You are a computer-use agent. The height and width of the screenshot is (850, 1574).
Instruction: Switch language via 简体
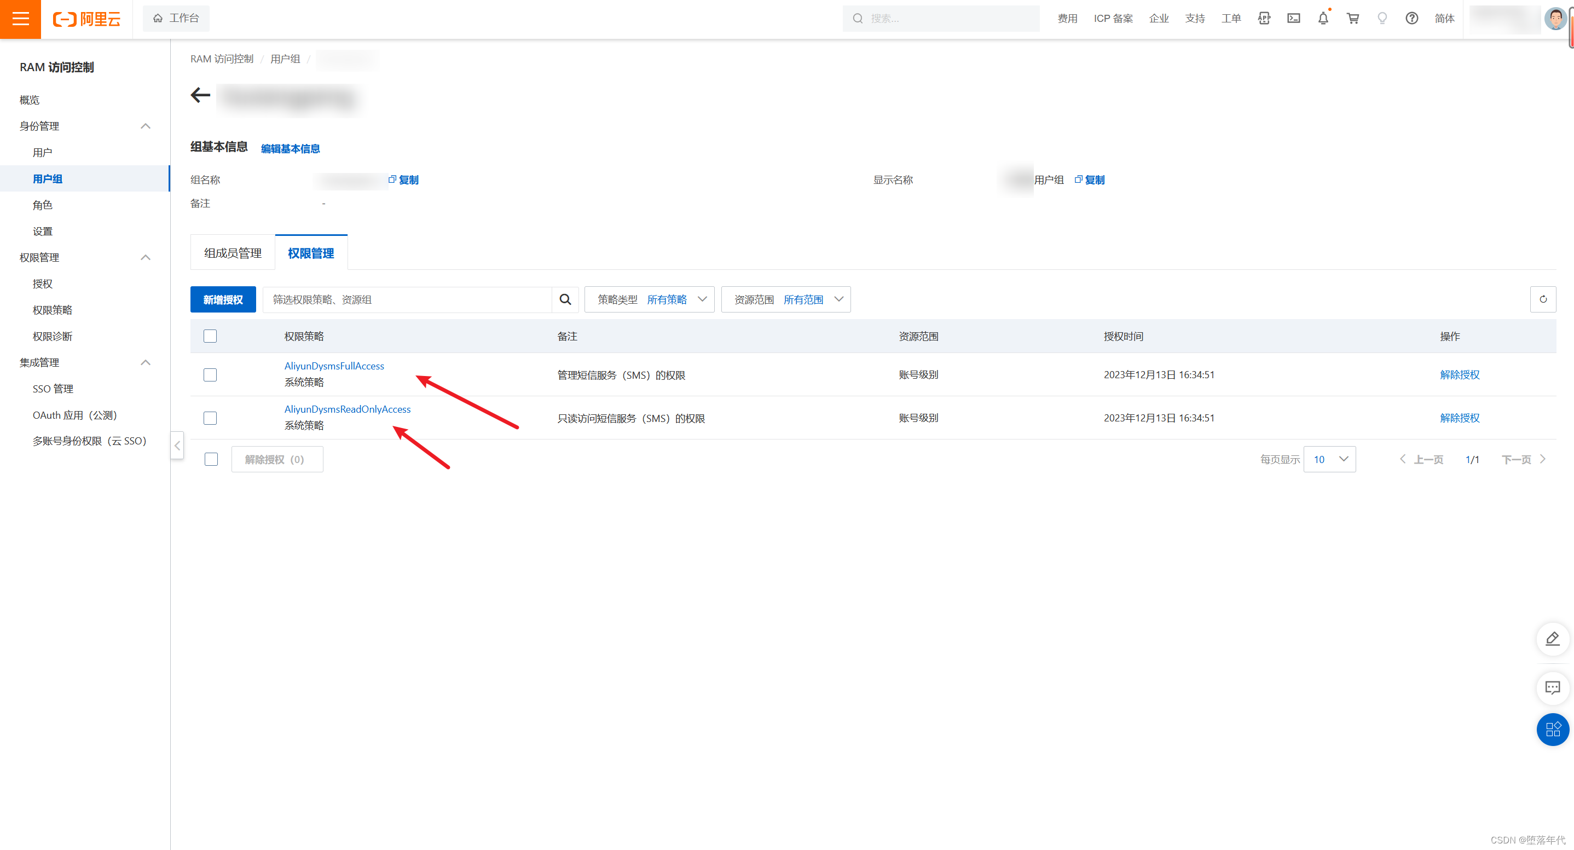pos(1444,18)
